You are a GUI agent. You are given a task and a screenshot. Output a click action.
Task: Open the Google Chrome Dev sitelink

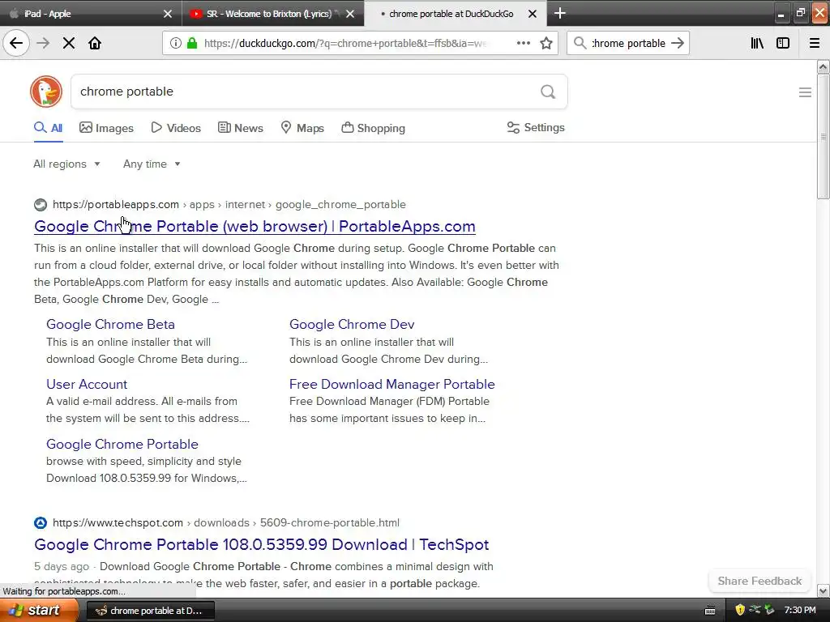coord(352,324)
